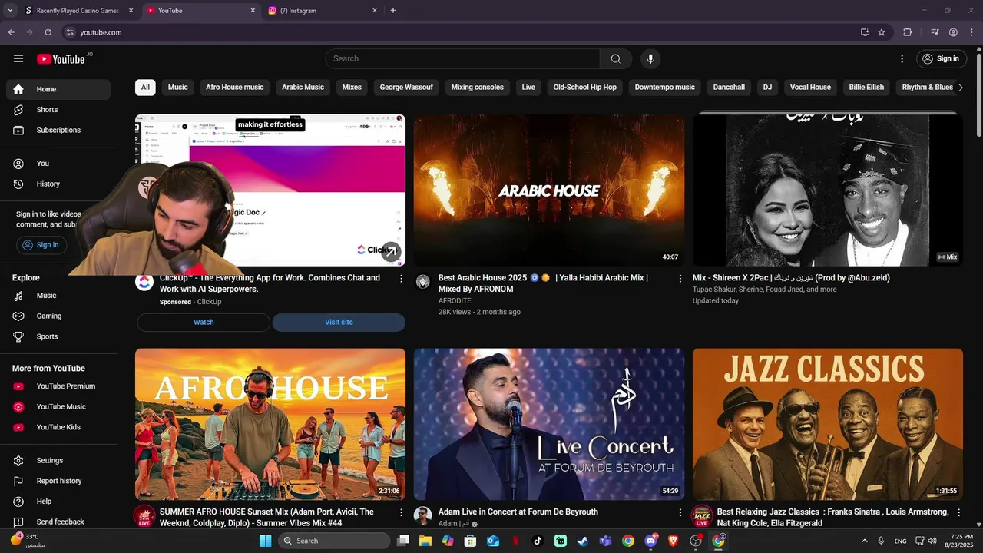Select the All filter chip
This screenshot has width=983, height=553.
pyautogui.click(x=145, y=87)
